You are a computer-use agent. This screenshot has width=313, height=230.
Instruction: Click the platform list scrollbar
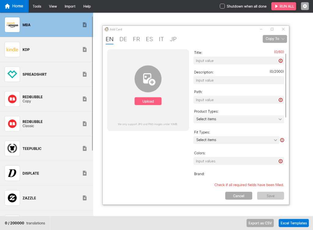92,84
